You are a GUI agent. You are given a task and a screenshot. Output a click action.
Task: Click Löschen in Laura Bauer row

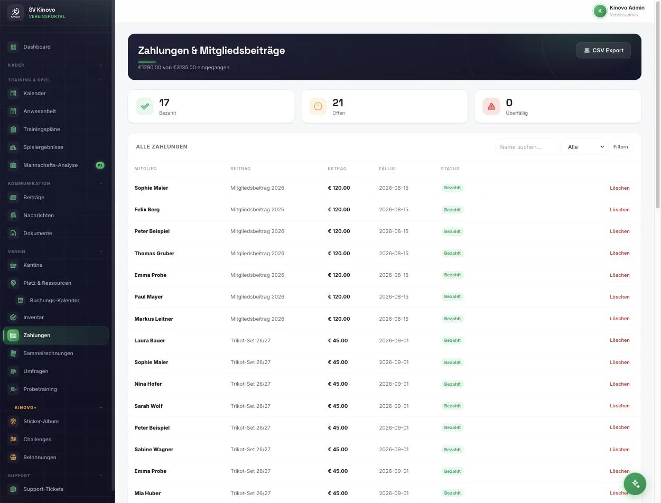point(619,340)
